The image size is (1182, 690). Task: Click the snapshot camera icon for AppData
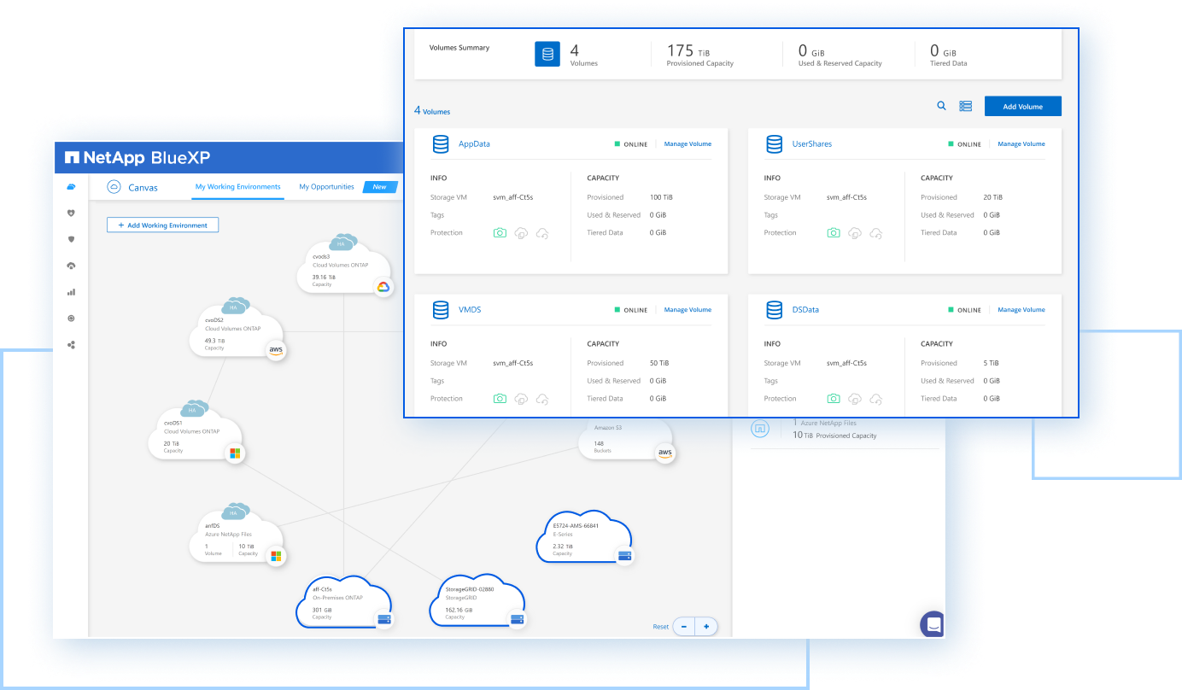point(500,233)
